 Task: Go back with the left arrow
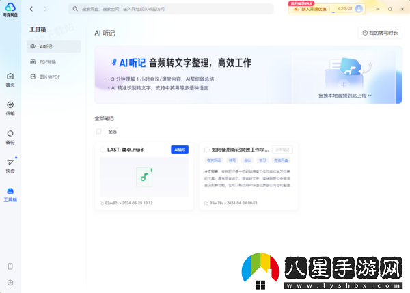[31, 9]
